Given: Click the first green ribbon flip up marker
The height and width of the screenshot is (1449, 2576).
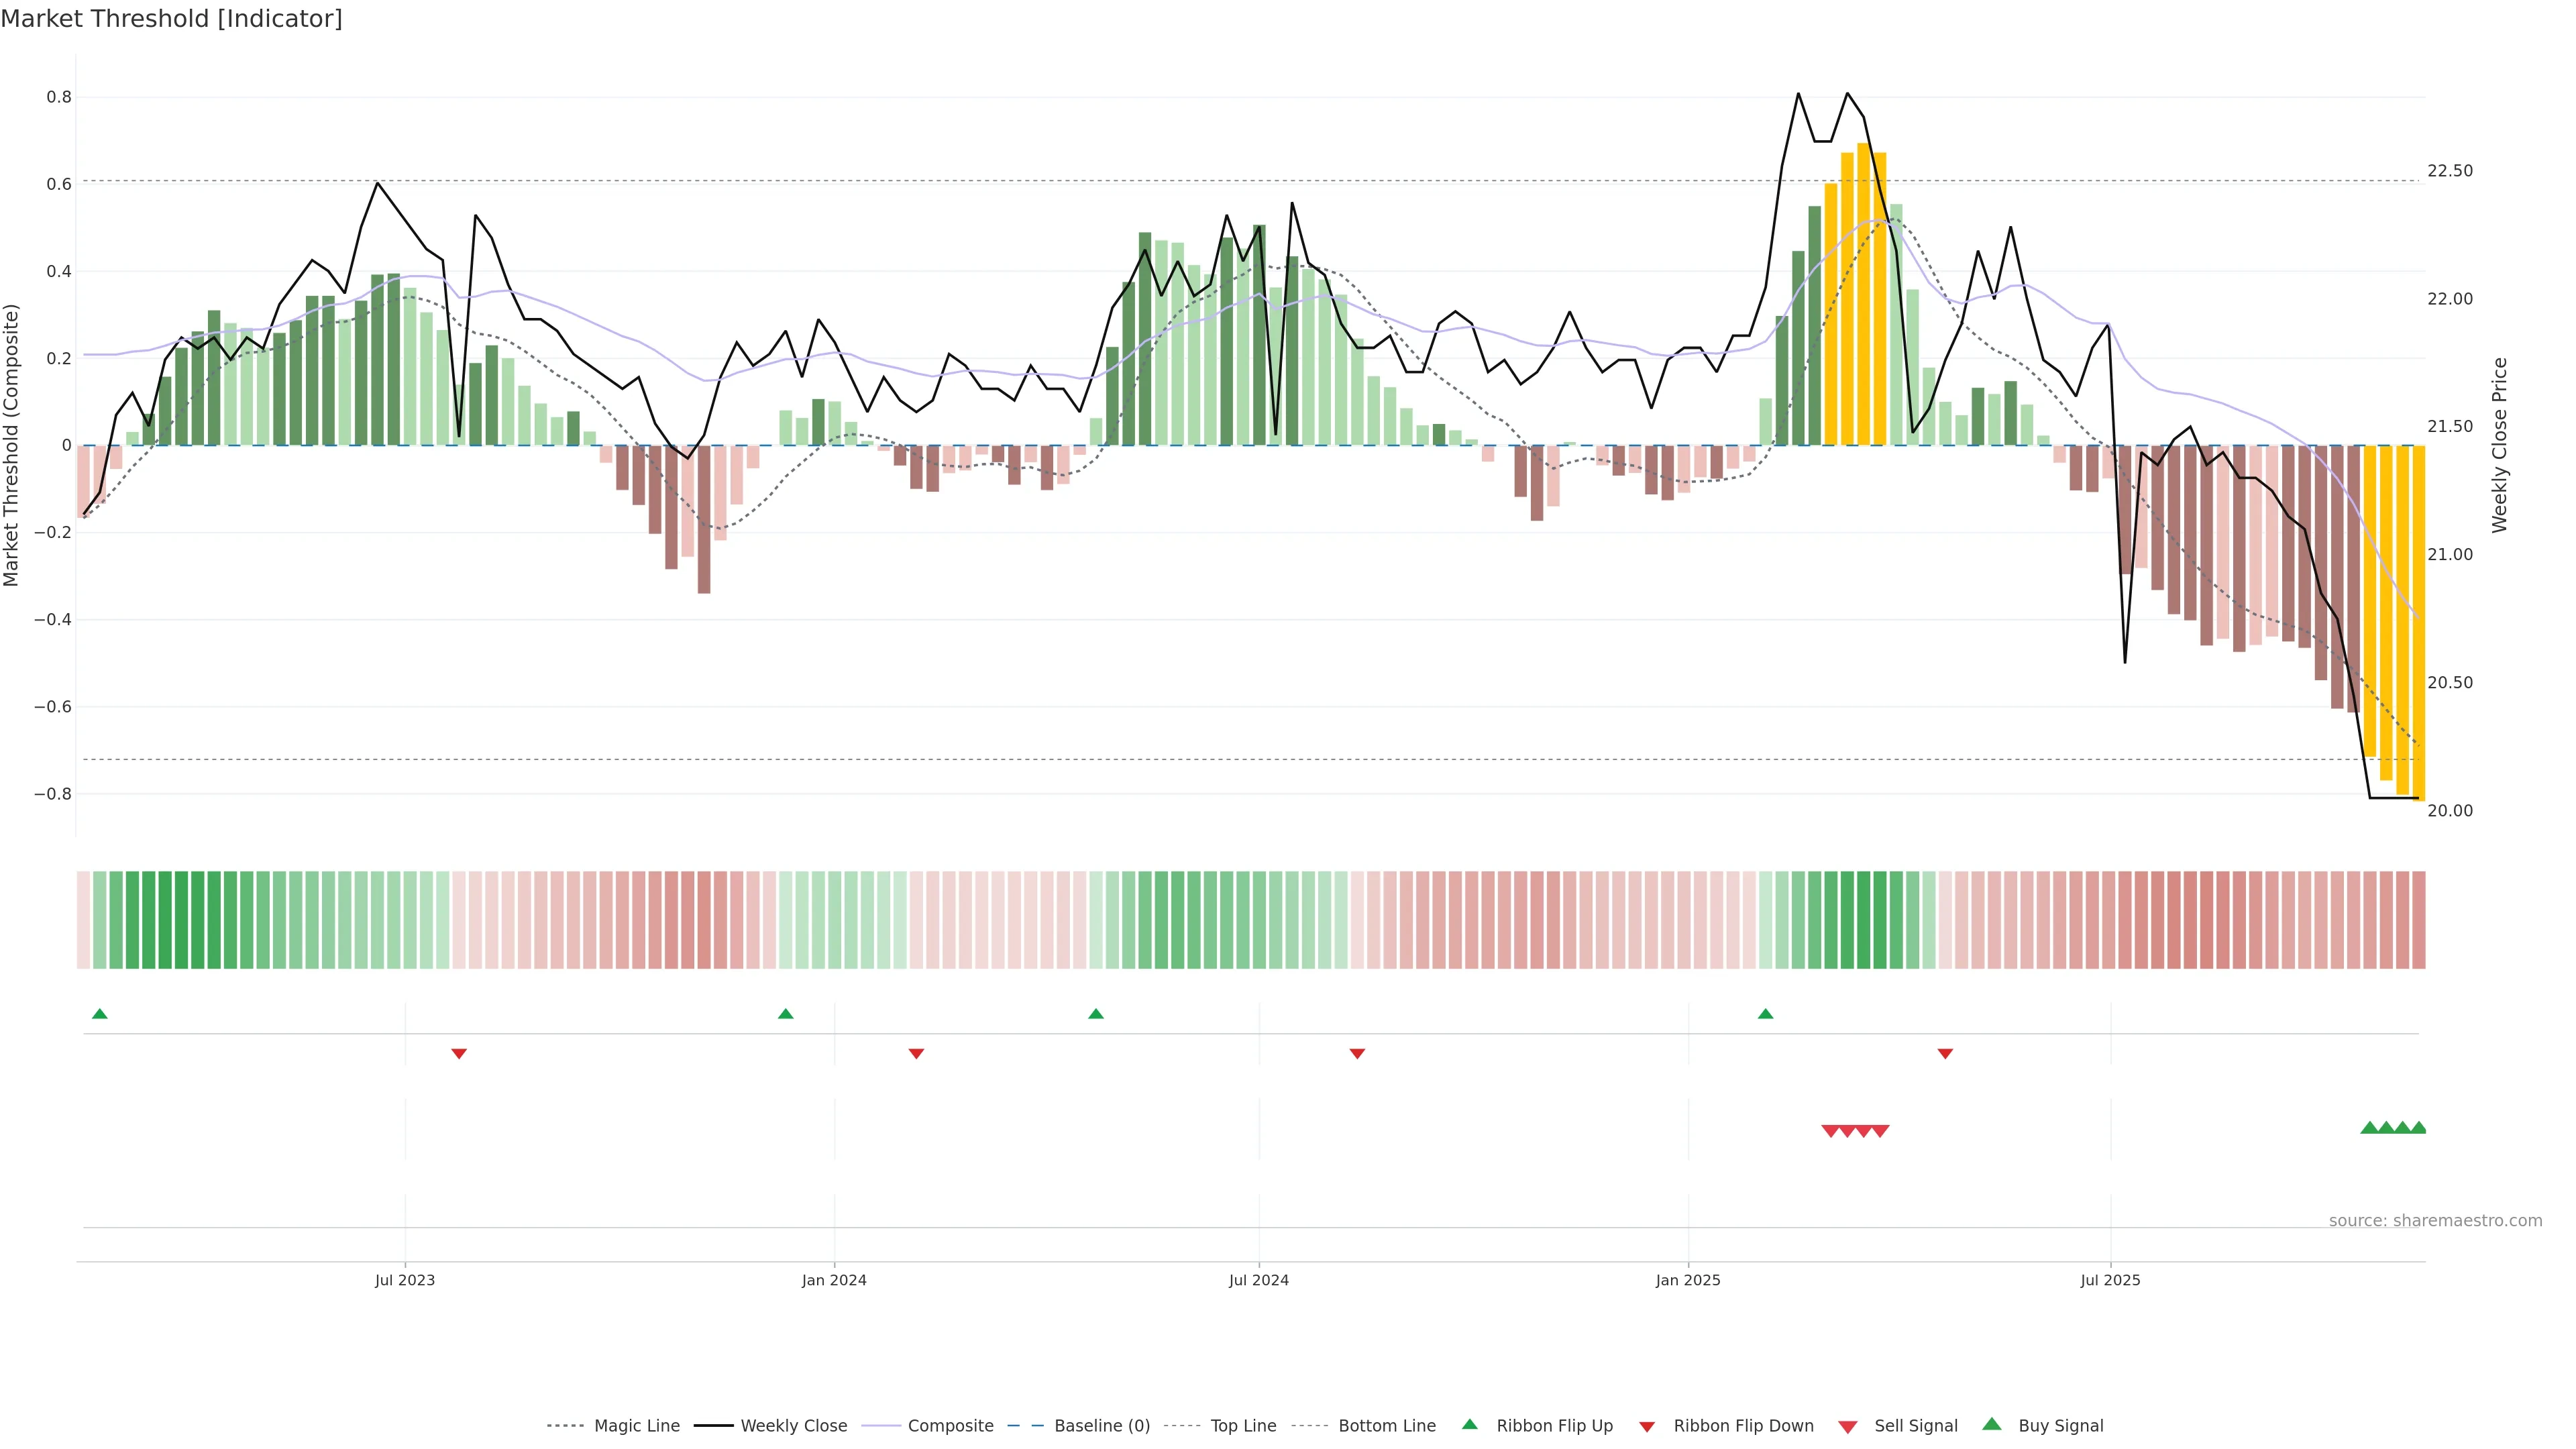Looking at the screenshot, I should point(99,1014).
